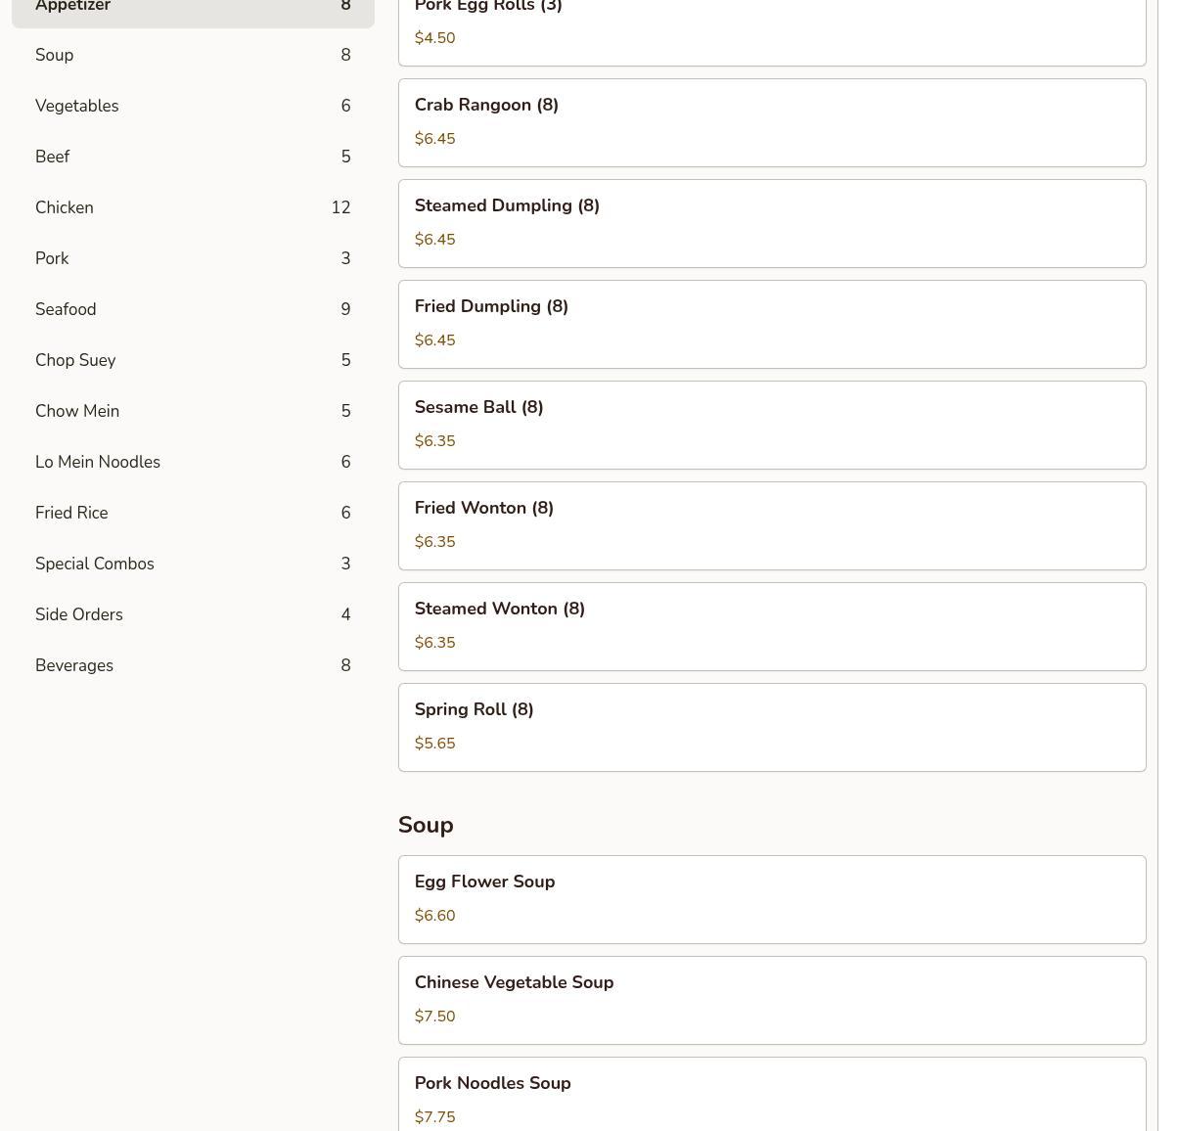
Task: Open the Vegetables menu category
Action: [x=193, y=106]
